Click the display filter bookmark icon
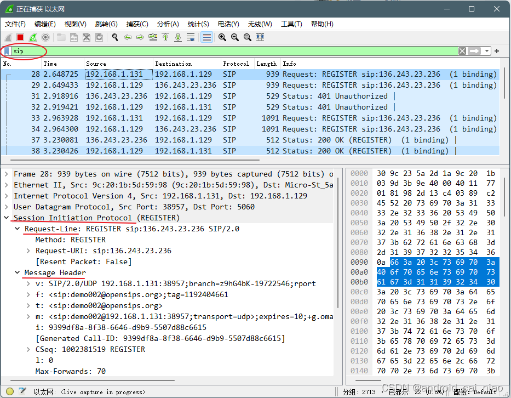Screen dimensions: 511x398 click(7, 51)
